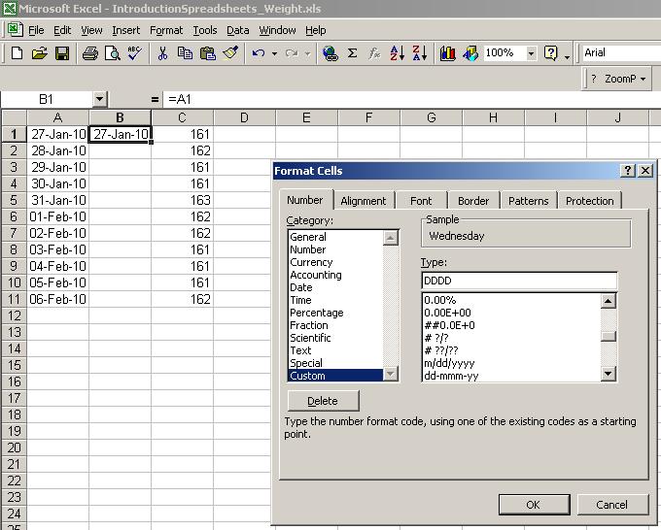Paste from the clipboard icon

(207, 53)
